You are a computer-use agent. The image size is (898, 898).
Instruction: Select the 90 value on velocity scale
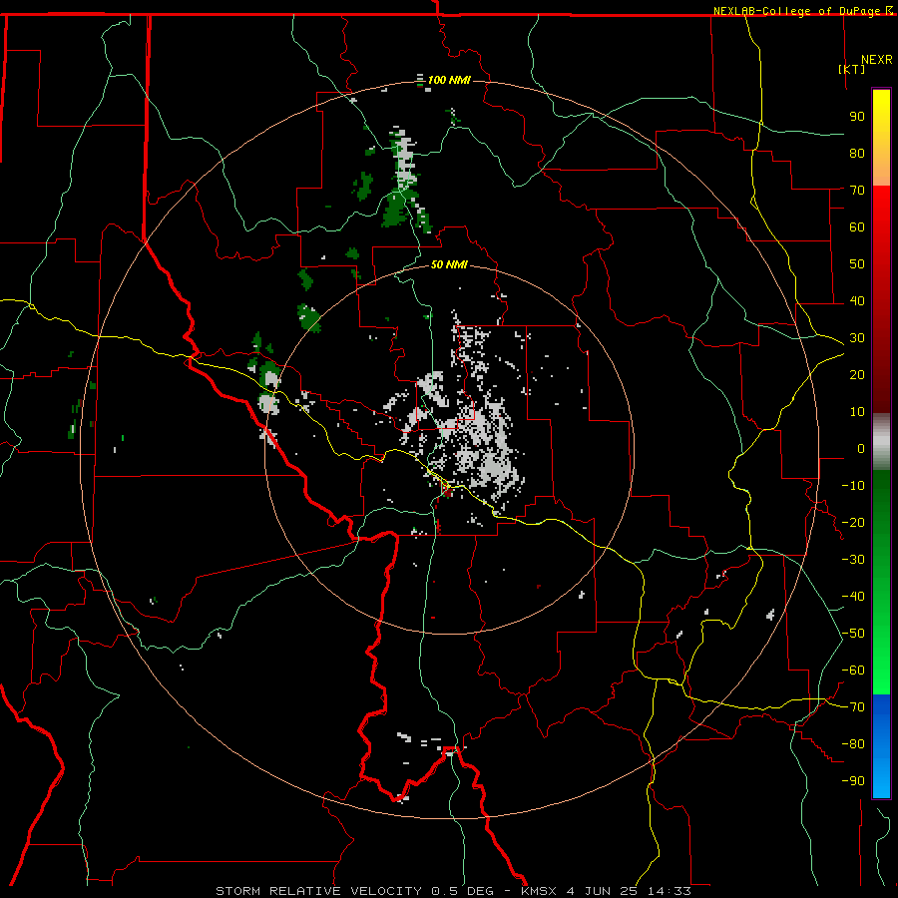coord(857,117)
